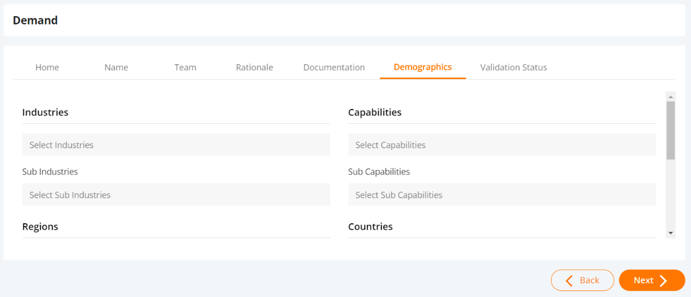691x297 pixels.
Task: Switch to the Name tab
Action: [116, 68]
